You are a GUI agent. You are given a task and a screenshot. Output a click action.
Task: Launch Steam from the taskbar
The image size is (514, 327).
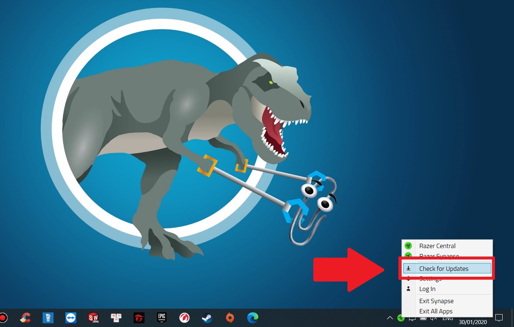click(207, 317)
